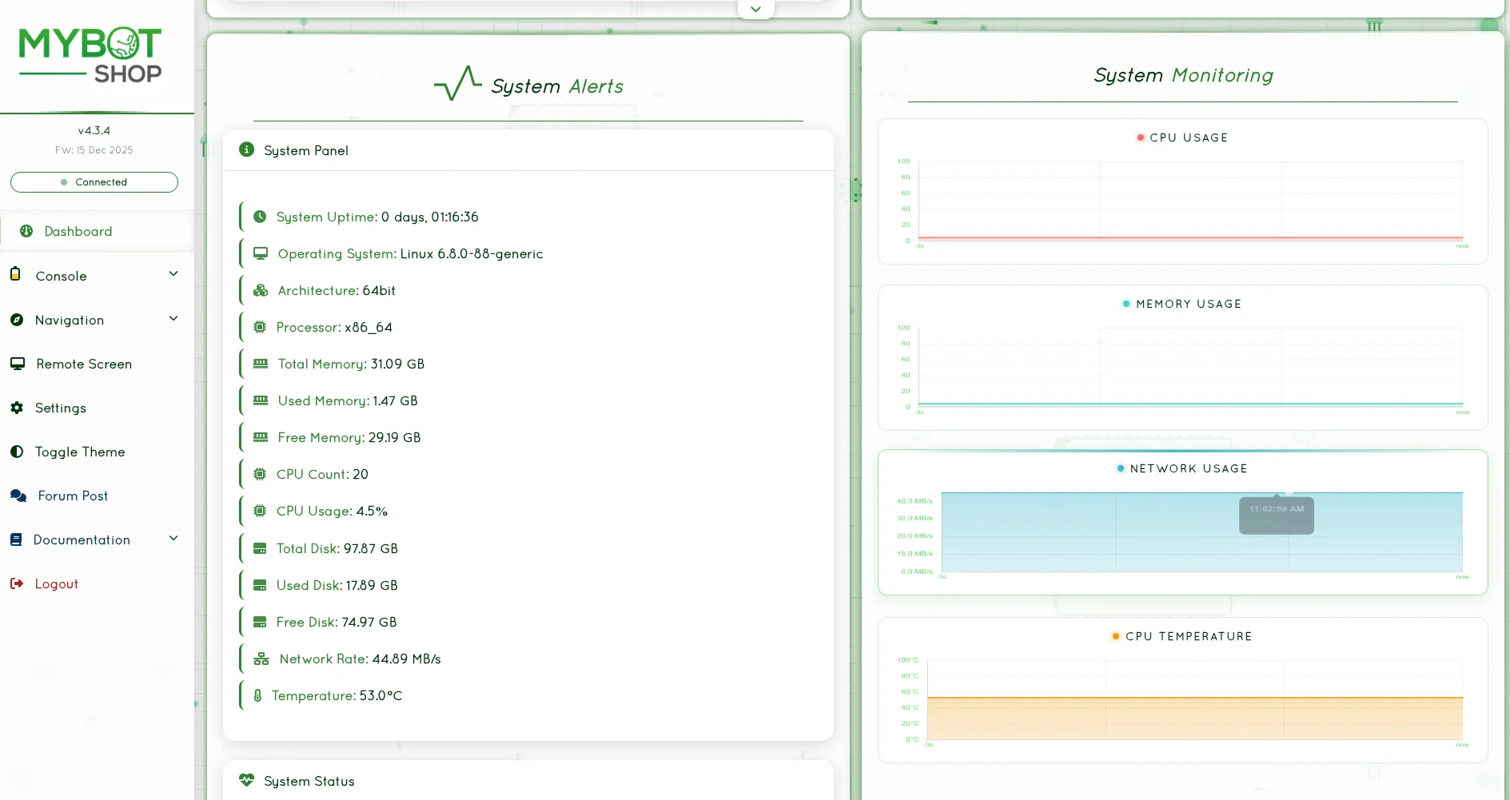Click the Dashboard gauge icon in sidebar
The image size is (1510, 800).
[26, 231]
